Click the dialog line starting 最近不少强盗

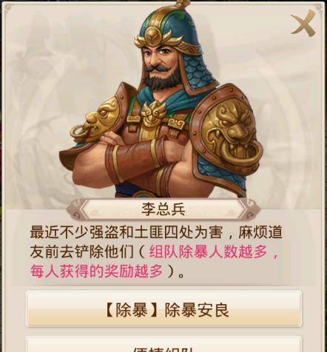pyautogui.click(x=156, y=233)
